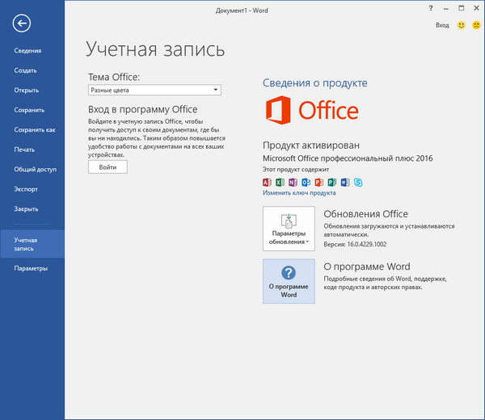This screenshot has height=420, width=485.
Task: Click the Изменить ключ продукта link
Action: point(299,193)
